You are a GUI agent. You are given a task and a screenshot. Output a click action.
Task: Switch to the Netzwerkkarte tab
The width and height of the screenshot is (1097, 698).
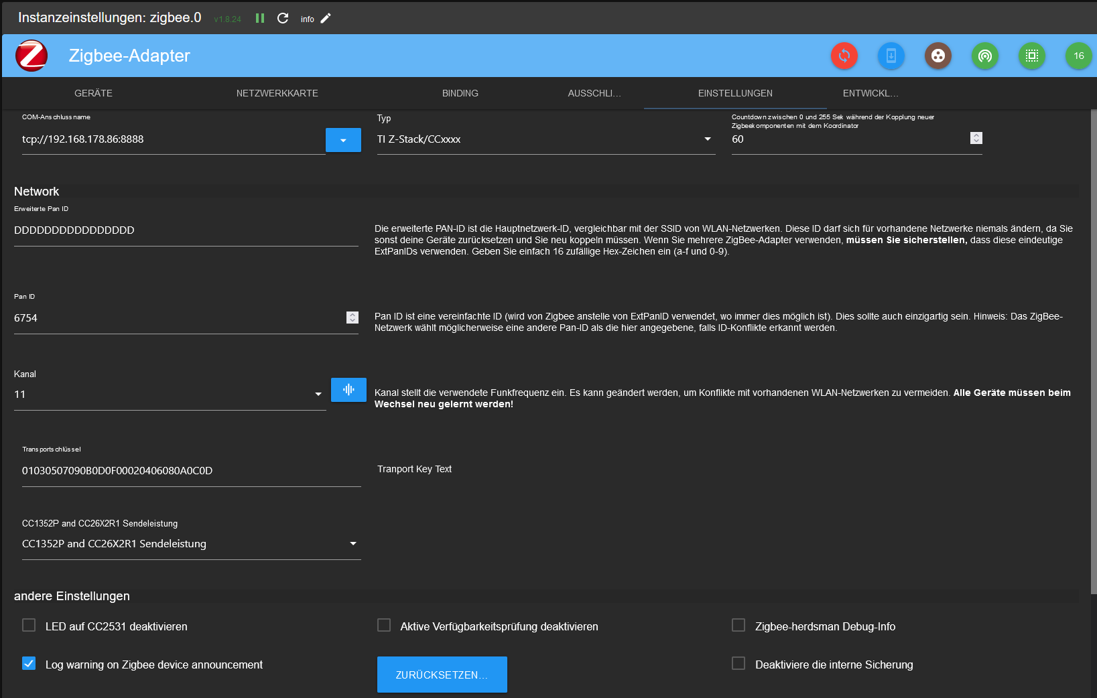point(277,93)
